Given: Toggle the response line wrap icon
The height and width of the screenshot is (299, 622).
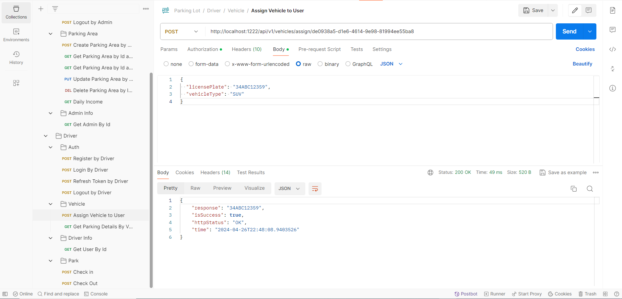Looking at the screenshot, I should click(315, 189).
